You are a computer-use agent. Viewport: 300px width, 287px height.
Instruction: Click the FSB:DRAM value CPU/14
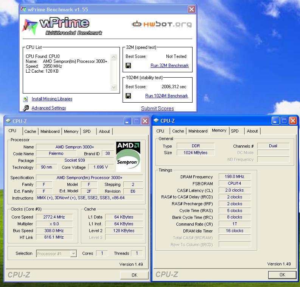(235, 183)
